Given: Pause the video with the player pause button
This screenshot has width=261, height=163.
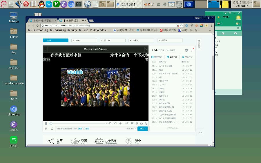Looking at the screenshot, I should (x=46, y=123).
